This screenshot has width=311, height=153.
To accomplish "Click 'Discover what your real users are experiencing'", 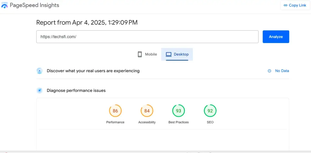I will click(x=93, y=71).
